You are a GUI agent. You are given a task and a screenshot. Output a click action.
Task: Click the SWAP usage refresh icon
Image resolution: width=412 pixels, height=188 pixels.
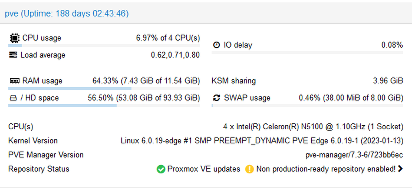tap(216, 98)
